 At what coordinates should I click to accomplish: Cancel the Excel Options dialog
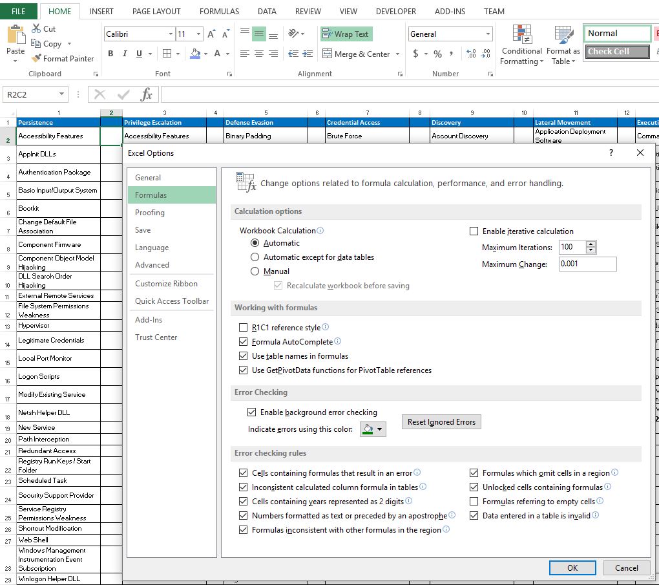pos(627,568)
